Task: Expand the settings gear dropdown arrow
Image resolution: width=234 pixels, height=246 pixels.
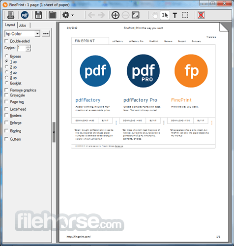Action: pyautogui.click(x=72, y=15)
